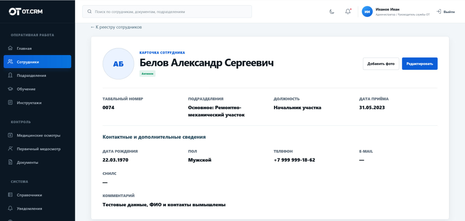Click the document icon beside Документы
Screen dimensions: 465x221
[x=10, y=162]
